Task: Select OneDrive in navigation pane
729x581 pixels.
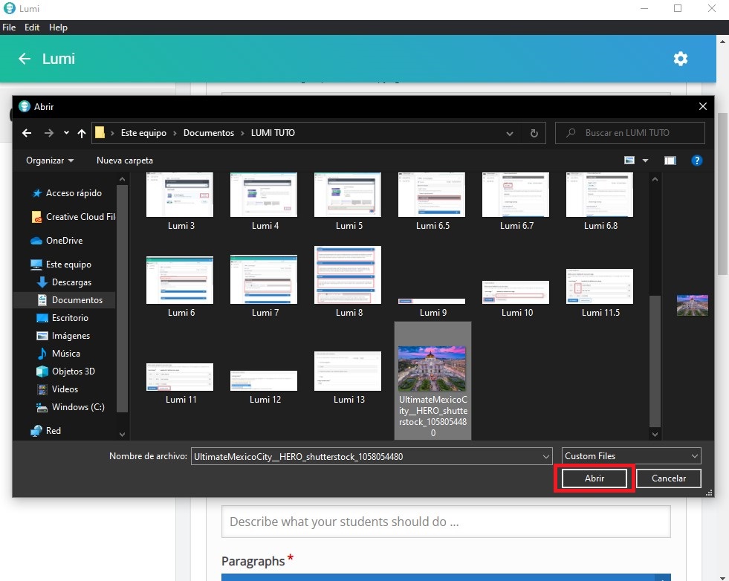Action: click(x=64, y=241)
